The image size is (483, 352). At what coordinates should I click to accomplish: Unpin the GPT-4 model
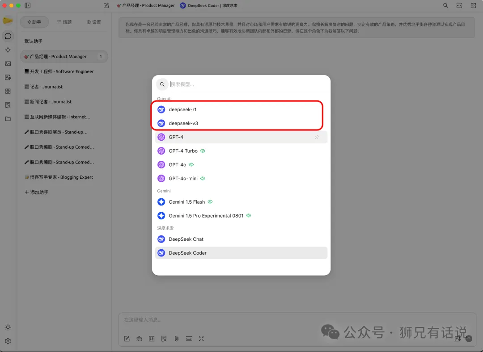pos(317,137)
